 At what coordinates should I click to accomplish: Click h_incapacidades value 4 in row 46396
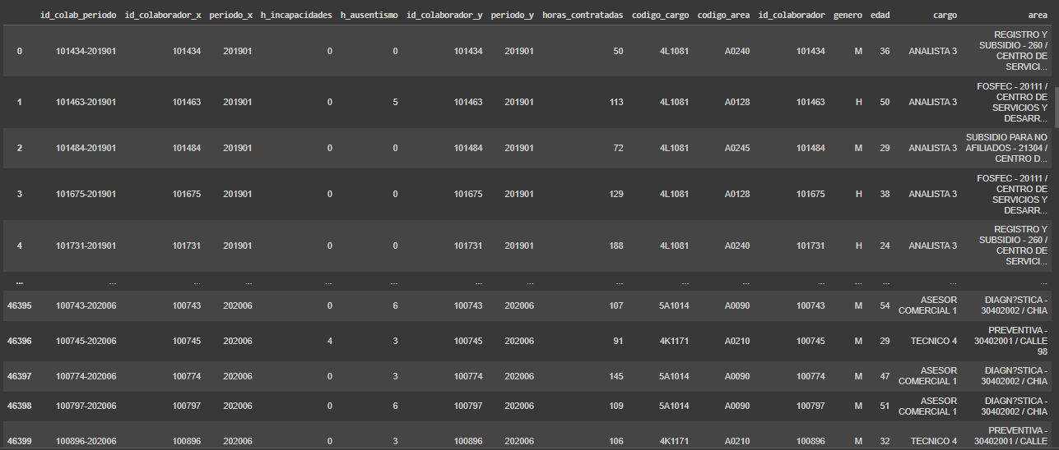(329, 341)
